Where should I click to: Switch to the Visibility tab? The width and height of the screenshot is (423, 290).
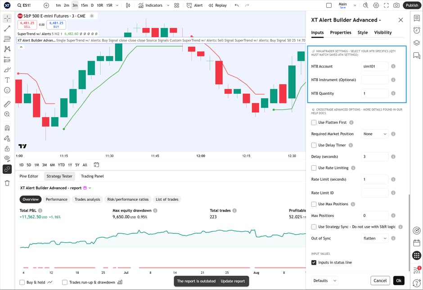(x=383, y=32)
